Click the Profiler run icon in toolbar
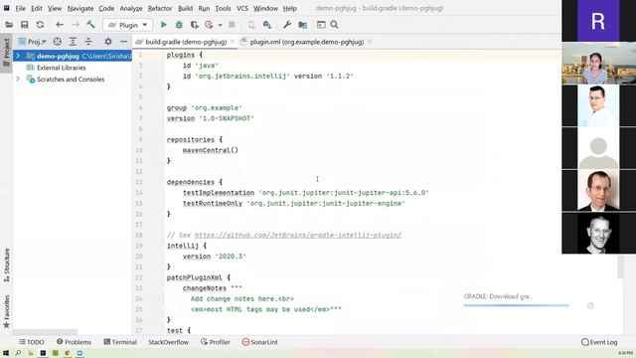The image size is (636, 358). pyautogui.click(x=209, y=25)
